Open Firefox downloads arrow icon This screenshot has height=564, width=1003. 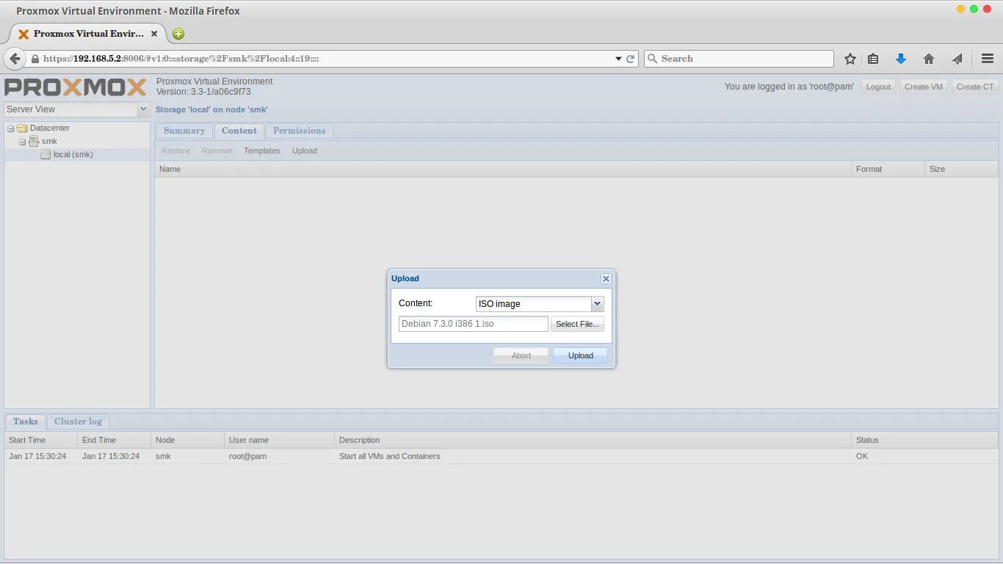click(901, 59)
